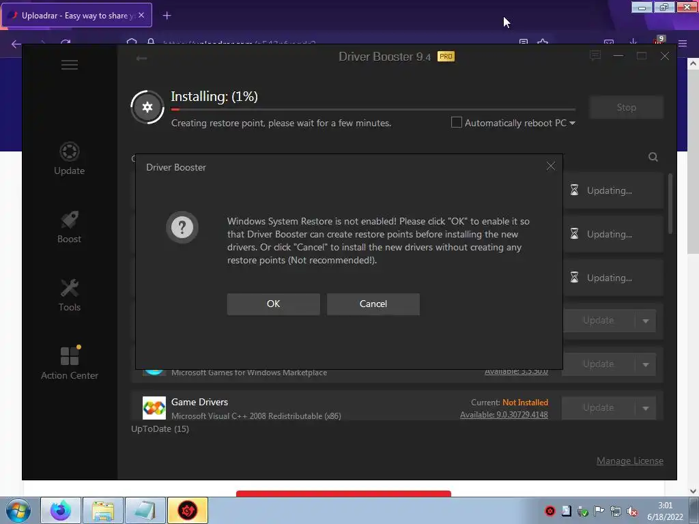Click the back arrow in Driver Booster

(141, 59)
